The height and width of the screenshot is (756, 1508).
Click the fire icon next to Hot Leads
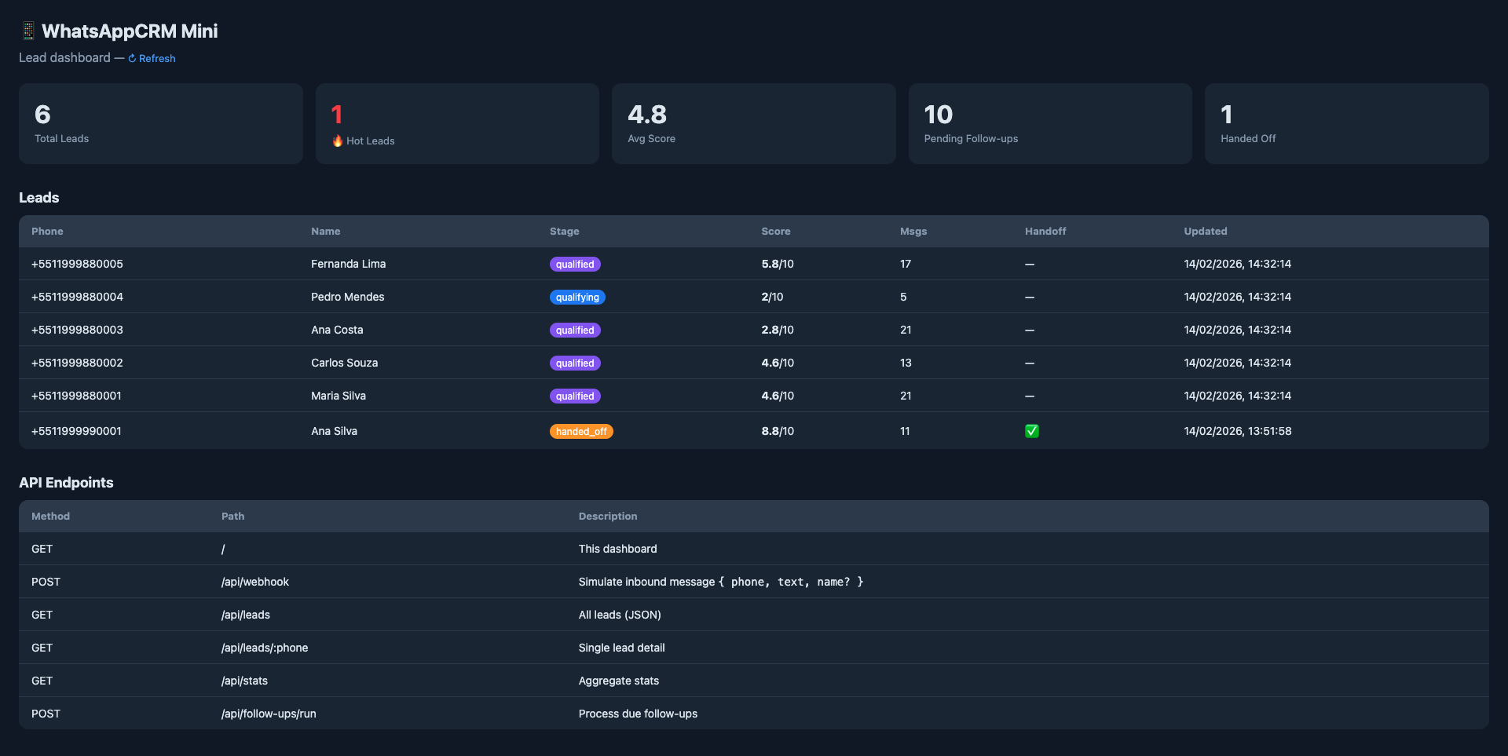[x=336, y=141]
